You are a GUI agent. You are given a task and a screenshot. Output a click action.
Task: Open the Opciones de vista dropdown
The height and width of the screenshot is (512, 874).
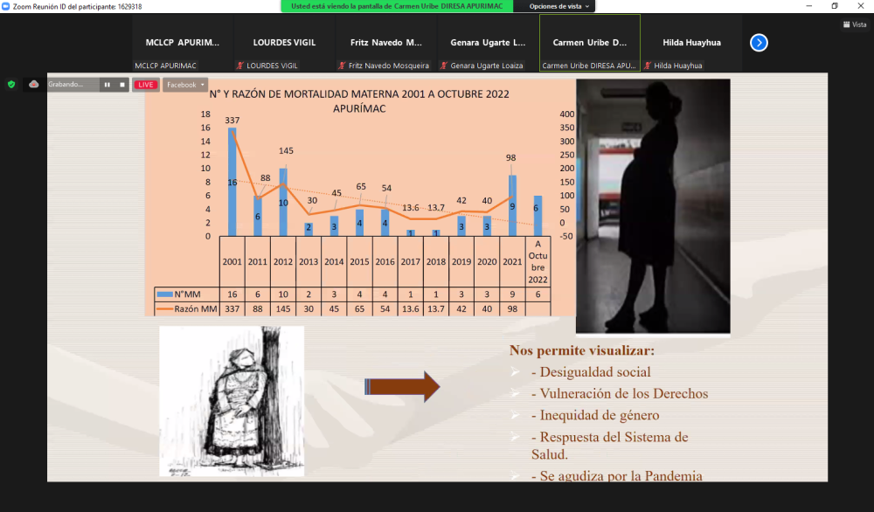click(560, 6)
